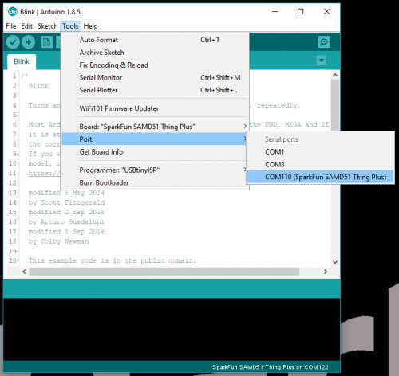Click the Arduino logo in title bar
The height and width of the screenshot is (376, 399).
coord(13,12)
